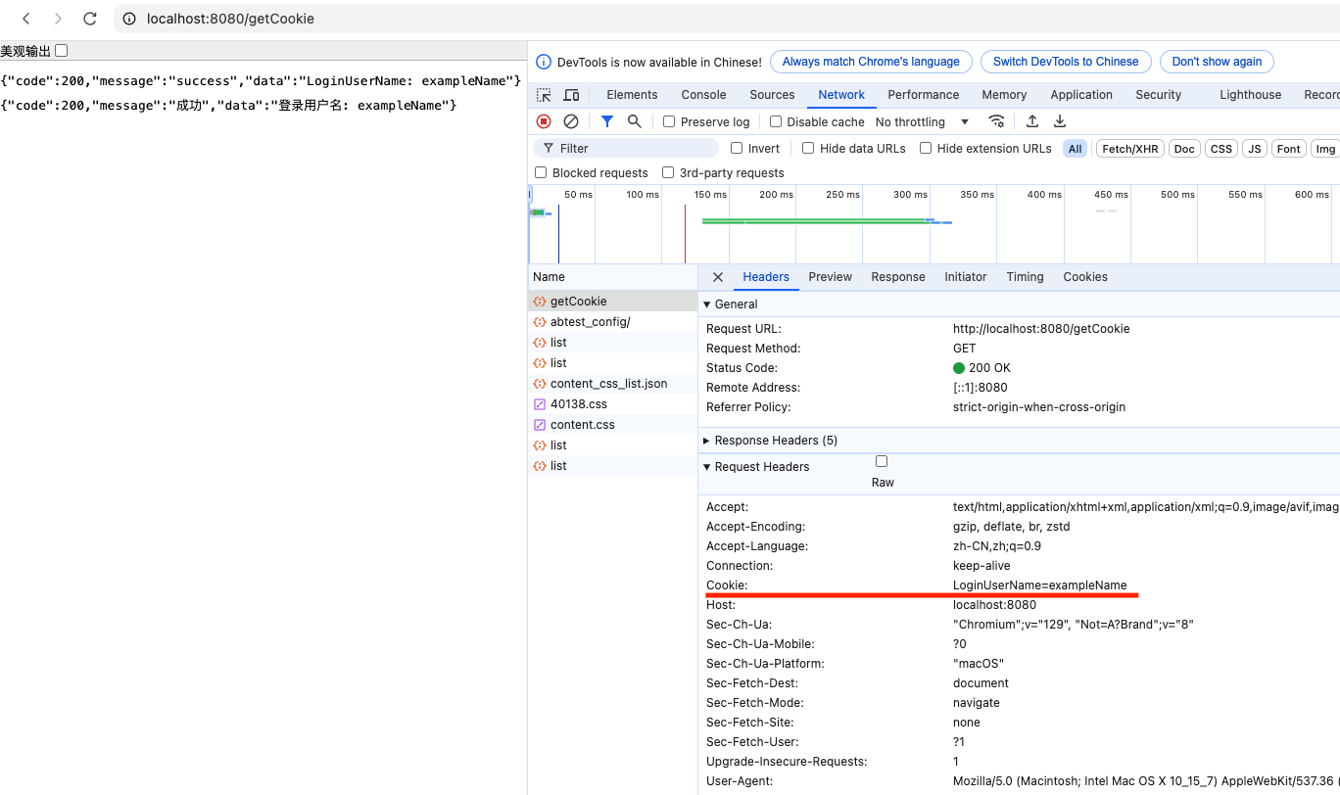This screenshot has height=795, width=1340.
Task: Open network conditions wifi icon
Action: click(x=996, y=121)
